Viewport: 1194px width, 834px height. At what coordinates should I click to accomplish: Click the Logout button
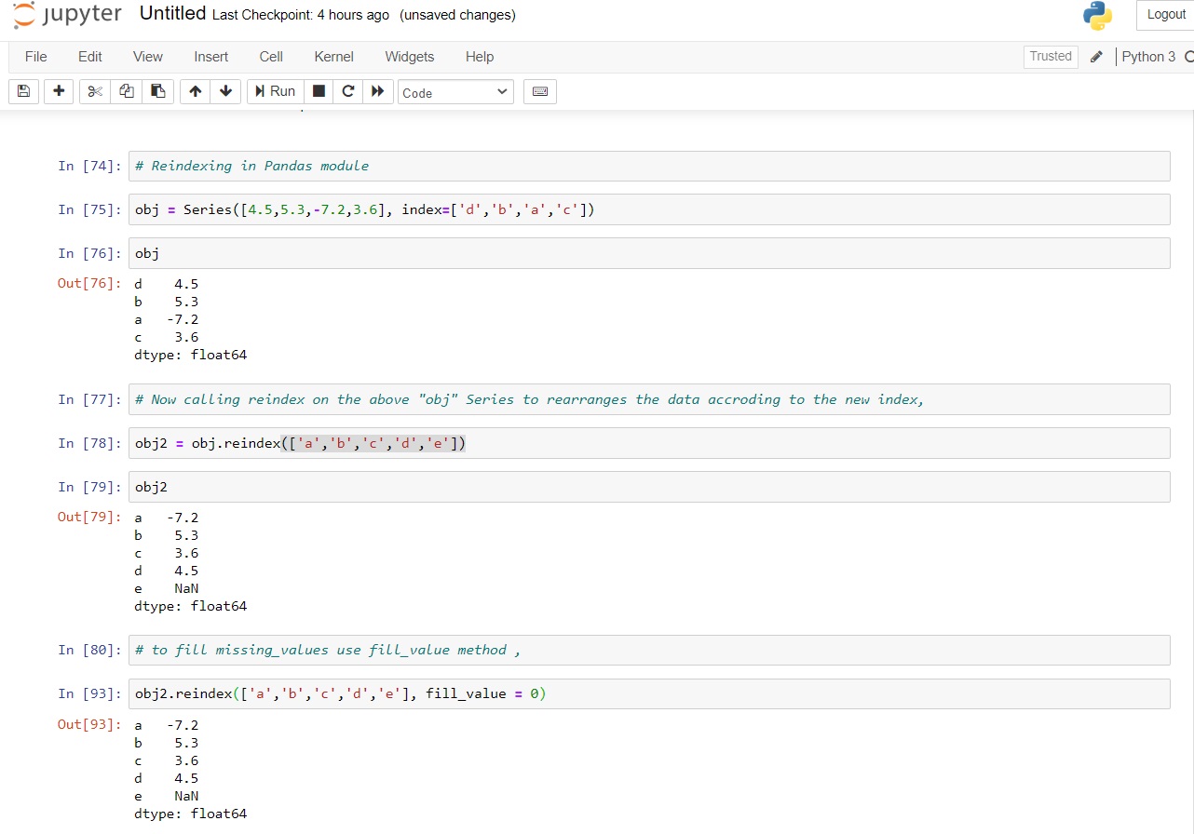coord(1165,14)
